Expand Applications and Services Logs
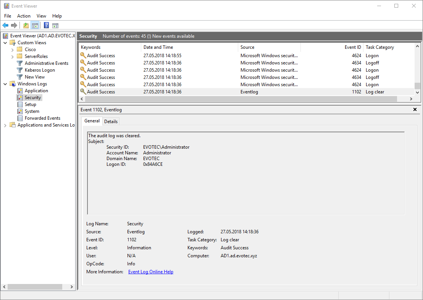This screenshot has width=423, height=300. (5, 125)
